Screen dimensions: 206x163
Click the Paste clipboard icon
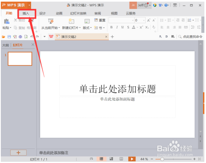(x=7, y=21)
